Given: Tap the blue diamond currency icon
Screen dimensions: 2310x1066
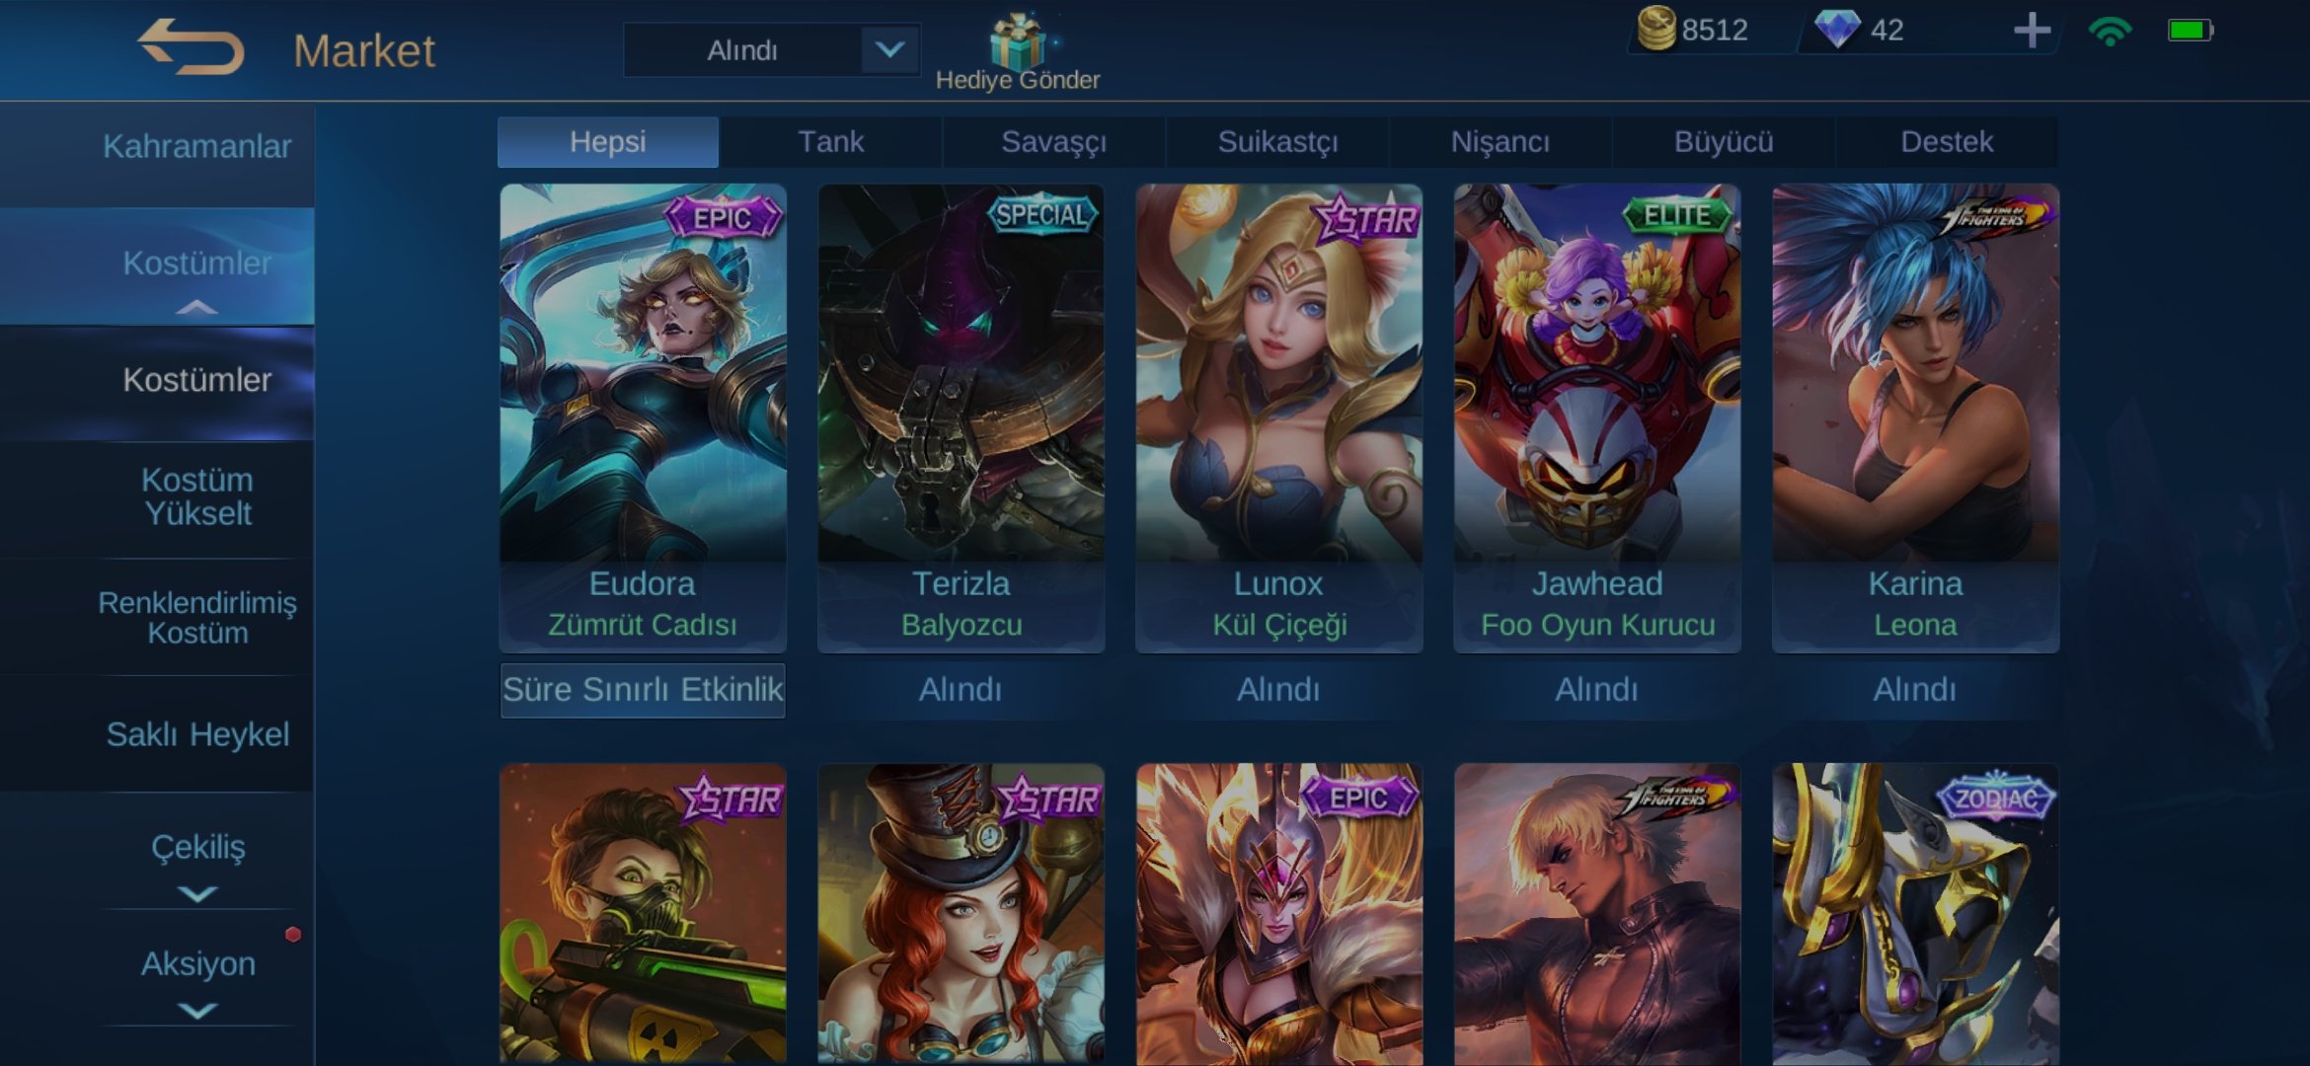Looking at the screenshot, I should pyautogui.click(x=1837, y=29).
